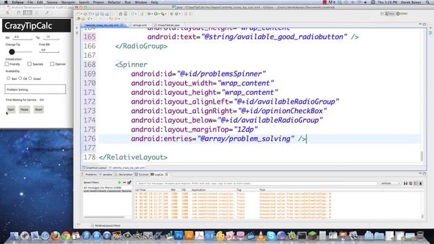The image size is (434, 244).
Task: Click the editor vertical scrollbar
Action: (x=422, y=156)
